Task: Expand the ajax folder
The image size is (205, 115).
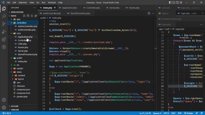Action: coord(23,19)
